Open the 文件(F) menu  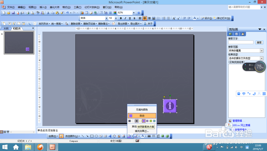[11, 7]
